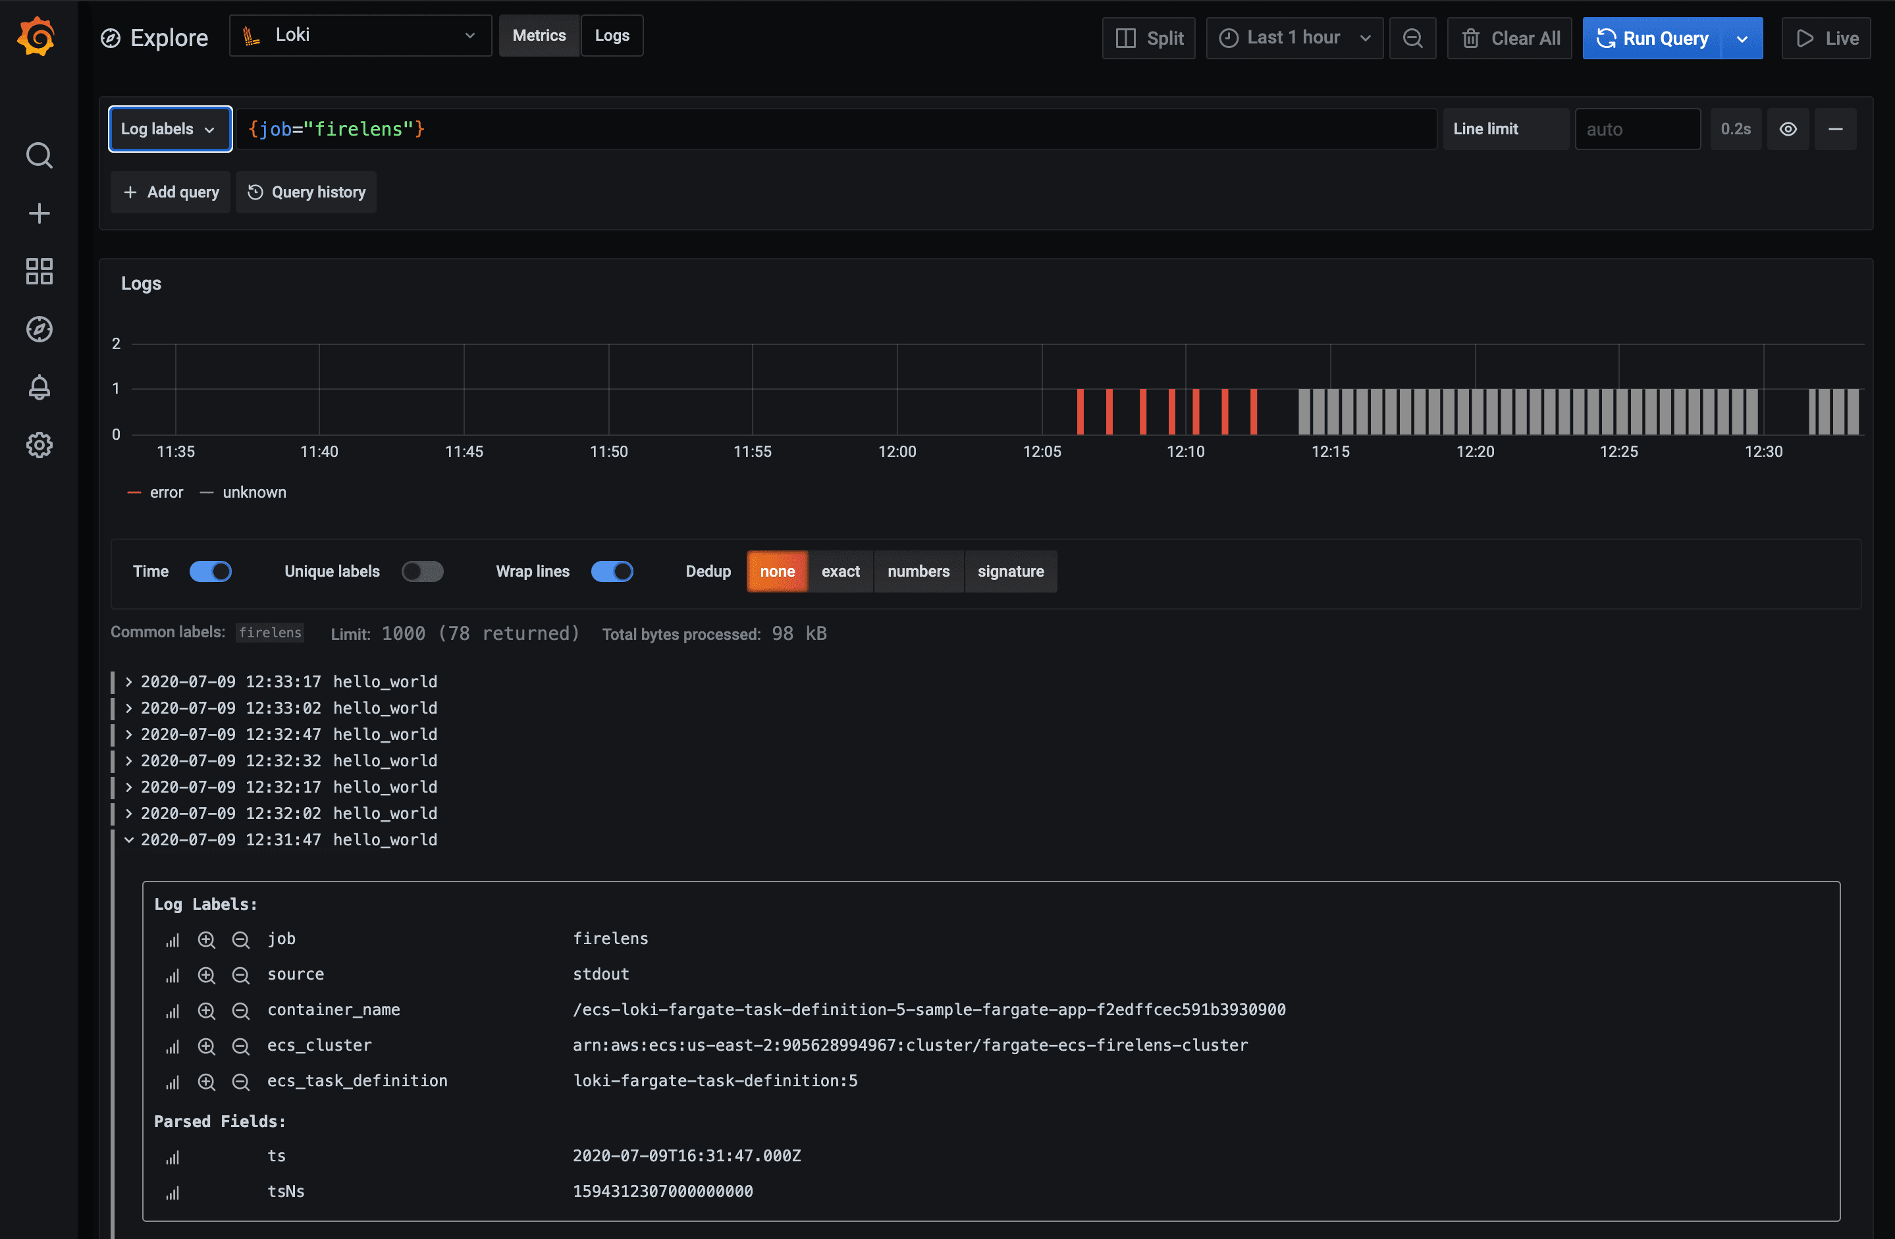Image resolution: width=1895 pixels, height=1239 pixels.
Task: Open the Alerting bell icon in sidebar
Action: tap(39, 388)
